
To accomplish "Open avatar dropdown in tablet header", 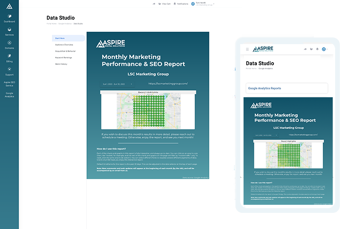I will 324,49.
